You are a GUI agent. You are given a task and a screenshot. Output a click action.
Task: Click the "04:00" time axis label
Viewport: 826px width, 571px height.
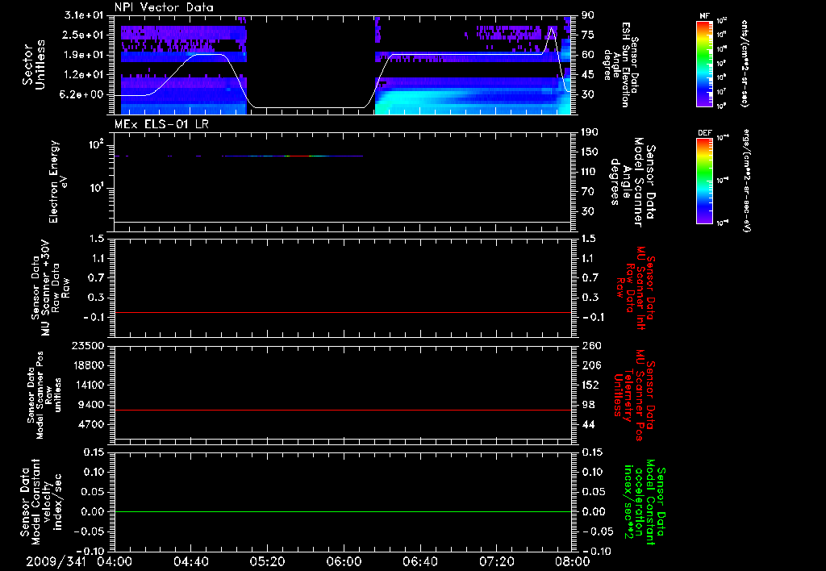tap(115, 561)
